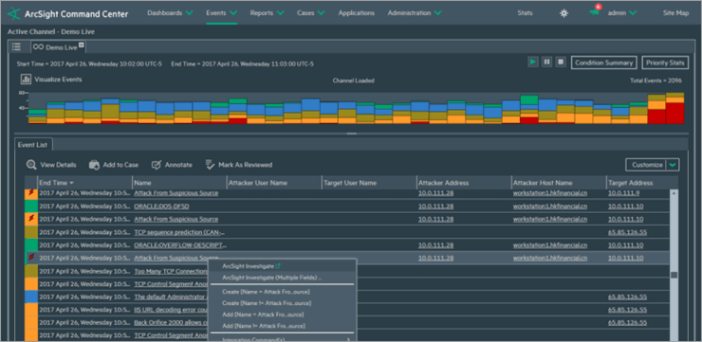
Task: Open the Events menu
Action: click(x=221, y=13)
